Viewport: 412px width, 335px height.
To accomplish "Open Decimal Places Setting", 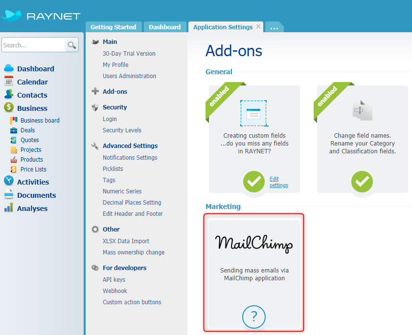I will tap(132, 203).
